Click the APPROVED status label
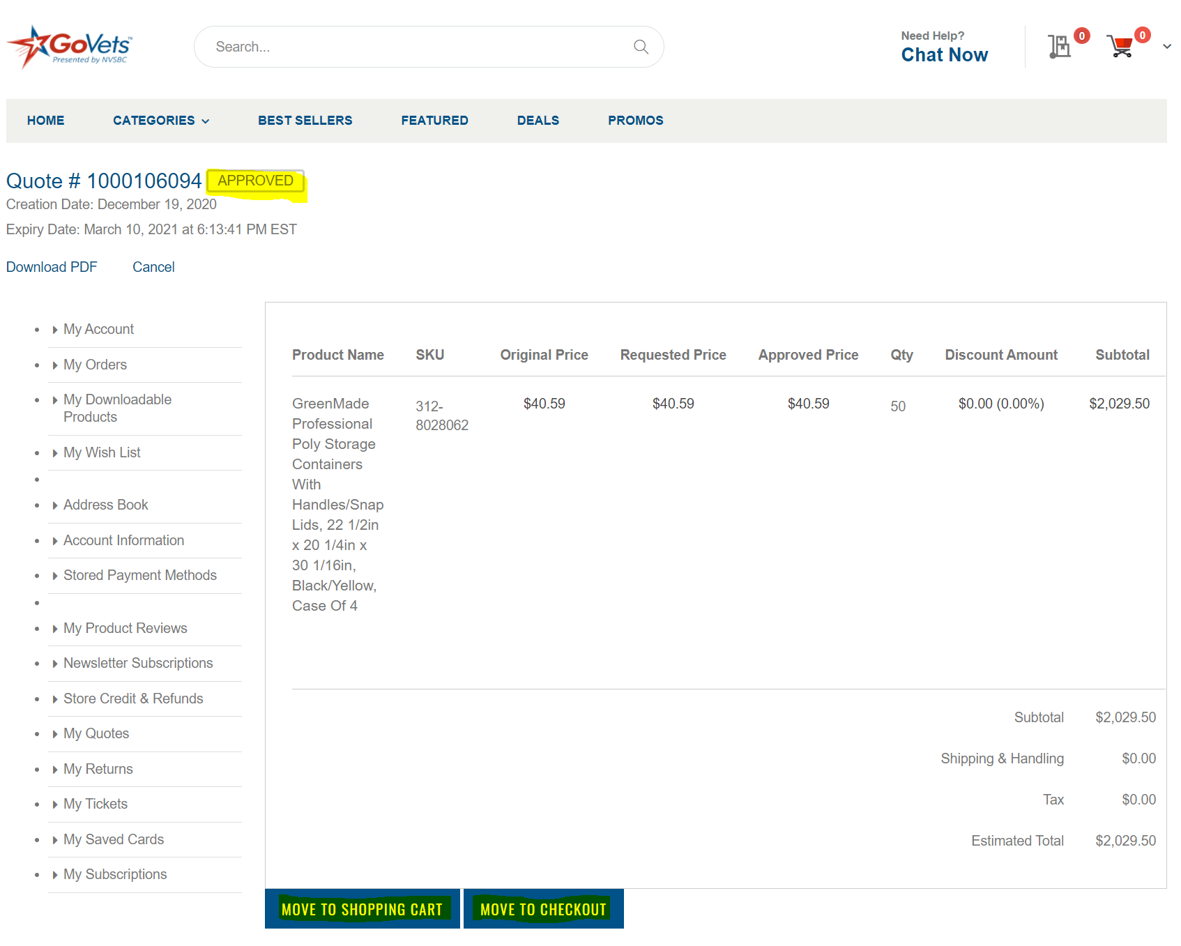Viewport: 1181px width, 946px height. click(x=254, y=180)
